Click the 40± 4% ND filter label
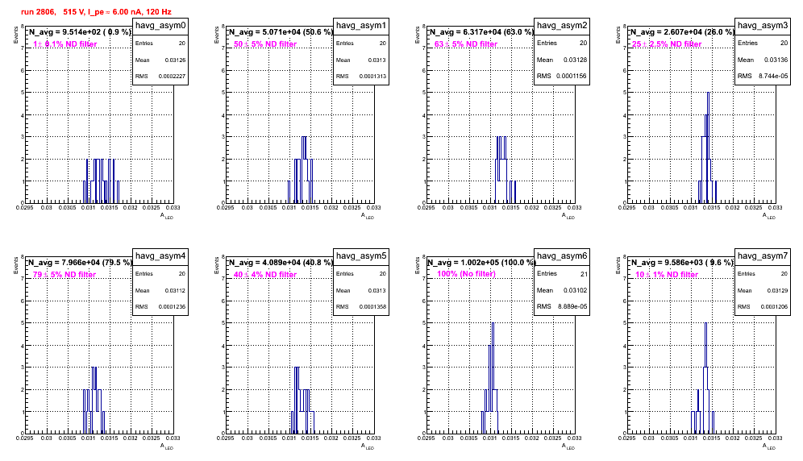This screenshot has height=461, width=803. click(265, 275)
